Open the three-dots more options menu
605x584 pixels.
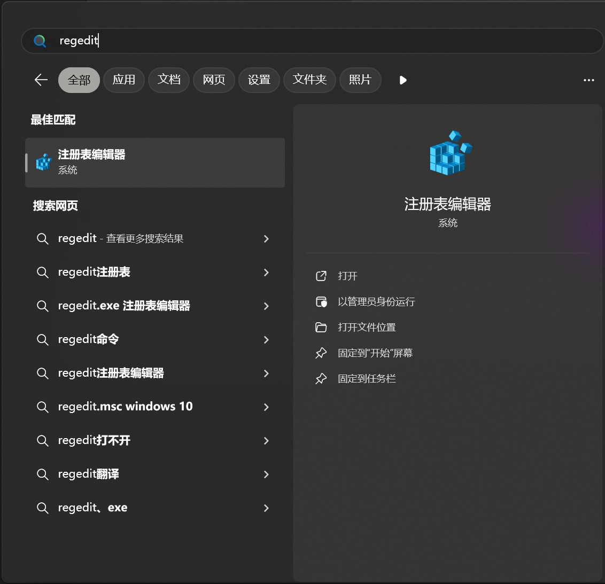588,80
